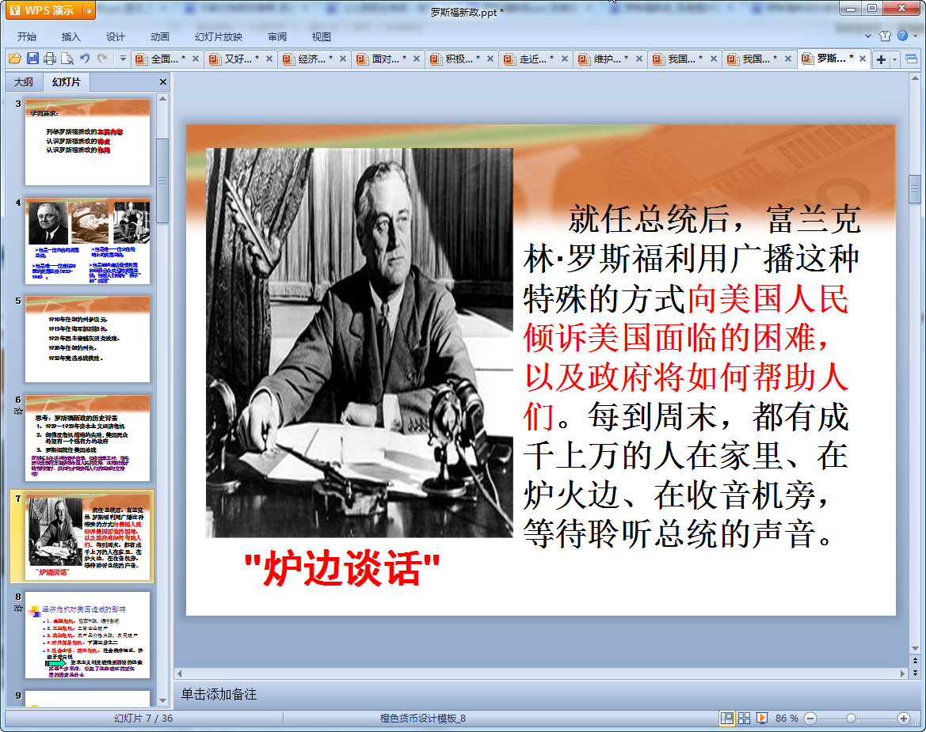Select slide 8 thumbnail

pos(87,635)
